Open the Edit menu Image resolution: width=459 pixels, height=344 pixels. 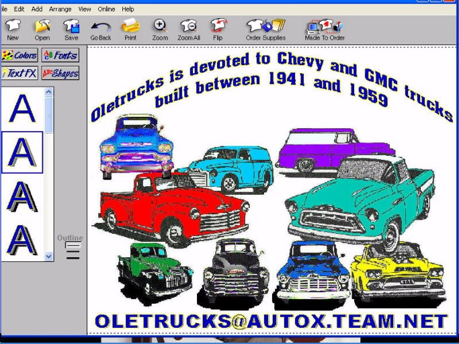19,9
